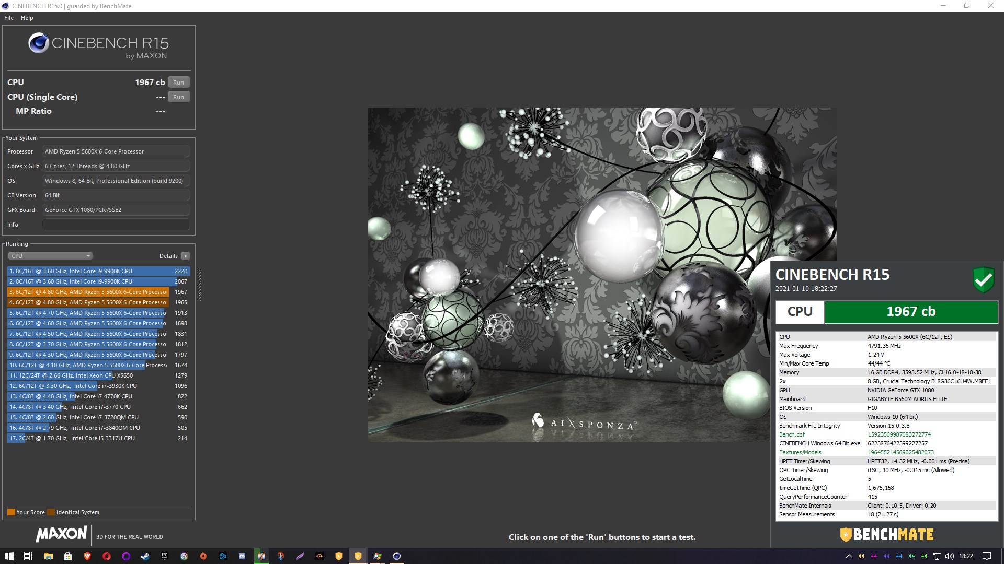This screenshot has height=564, width=1004.
Task: Select ranking row 15 Core i7-3720QM
Action: coord(98,417)
